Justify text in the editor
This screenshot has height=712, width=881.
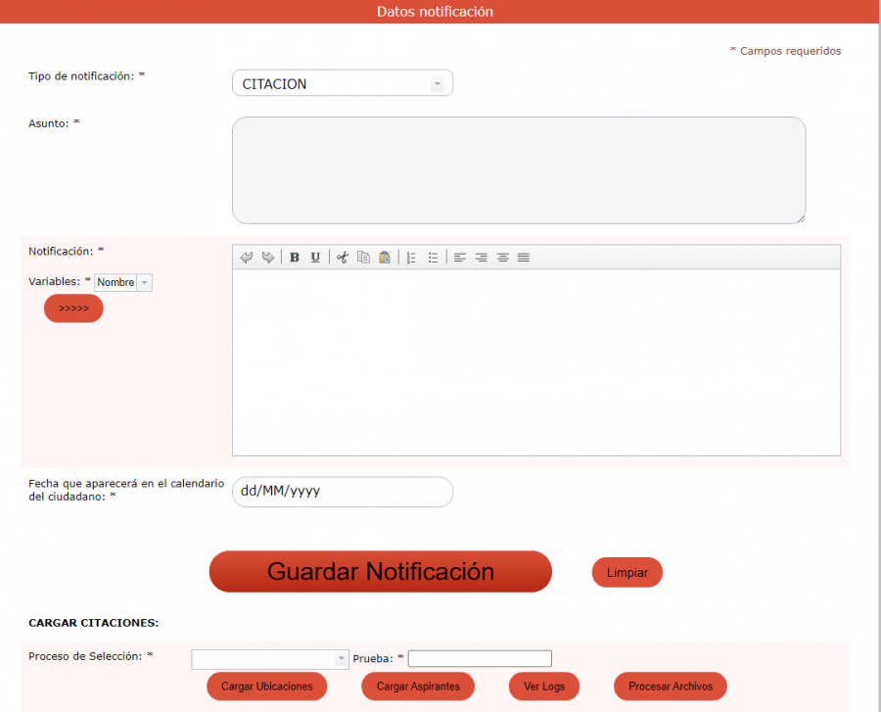point(524,258)
